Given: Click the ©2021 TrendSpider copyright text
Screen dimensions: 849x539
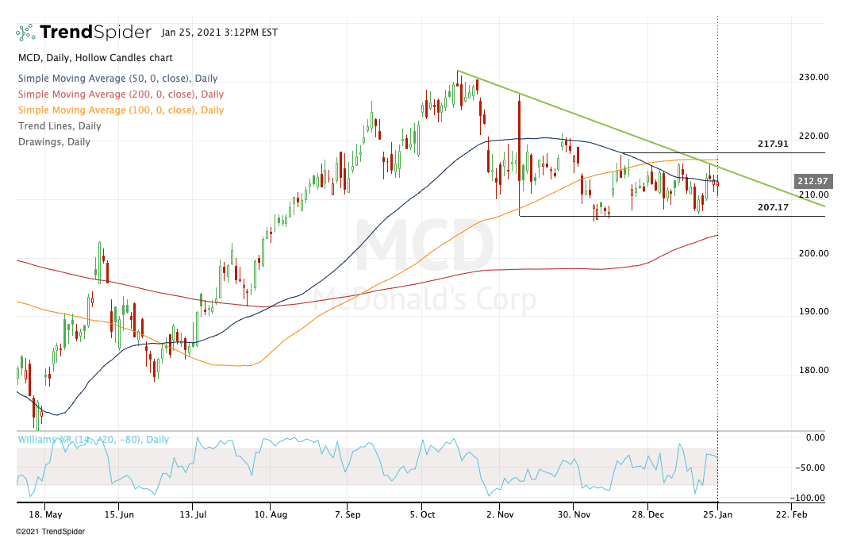Looking at the screenshot, I should pos(50,531).
